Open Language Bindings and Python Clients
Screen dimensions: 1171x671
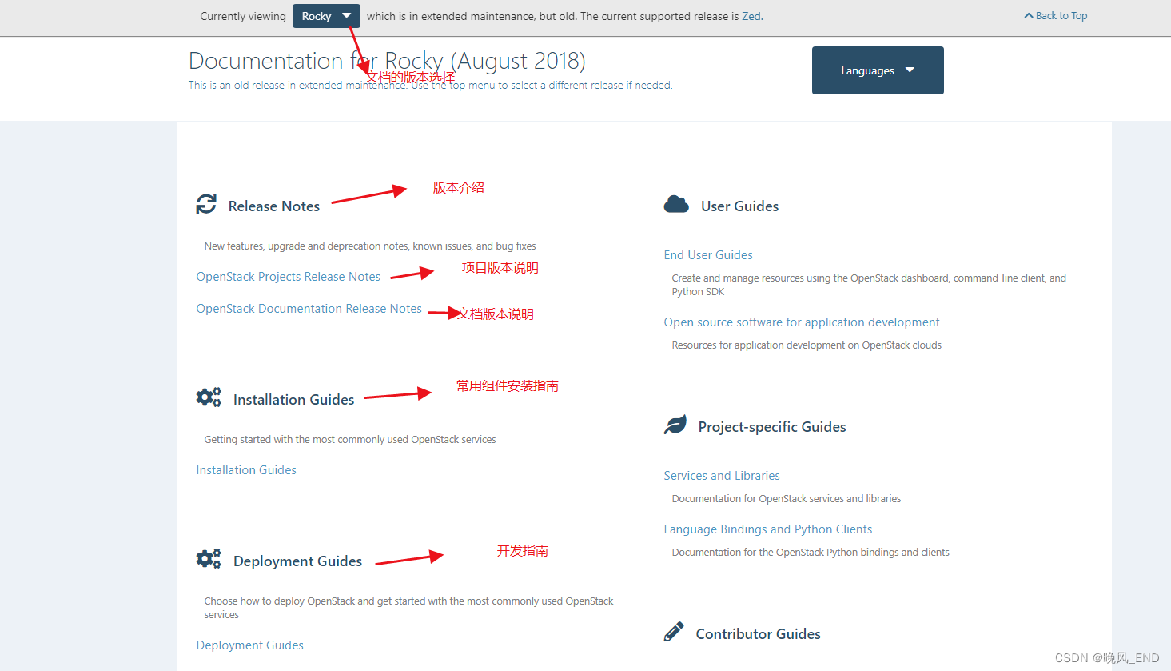point(767,529)
